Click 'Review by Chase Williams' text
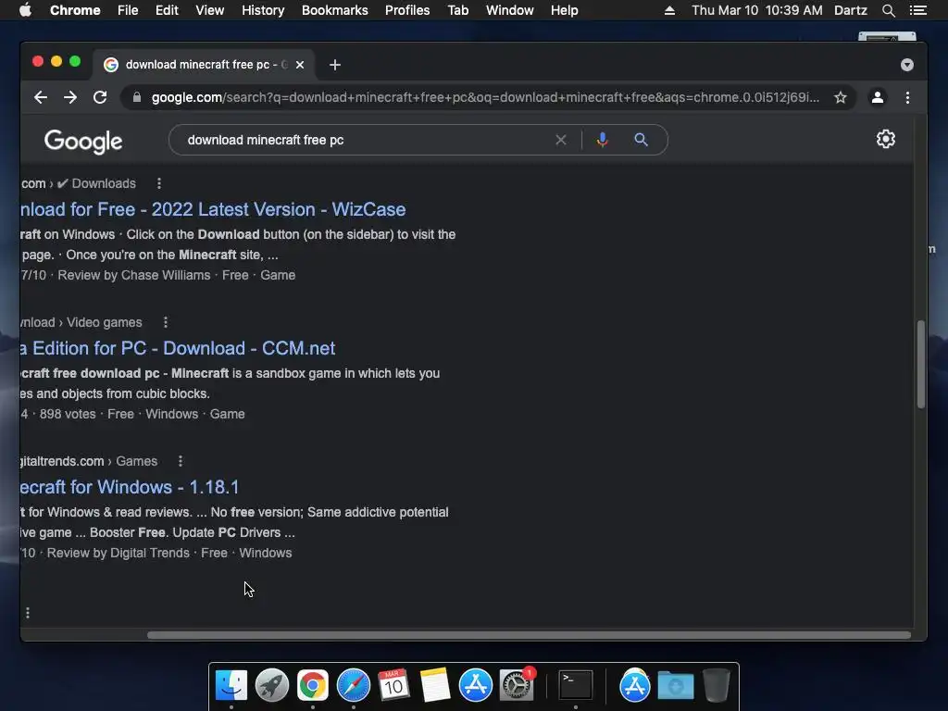 133,275
